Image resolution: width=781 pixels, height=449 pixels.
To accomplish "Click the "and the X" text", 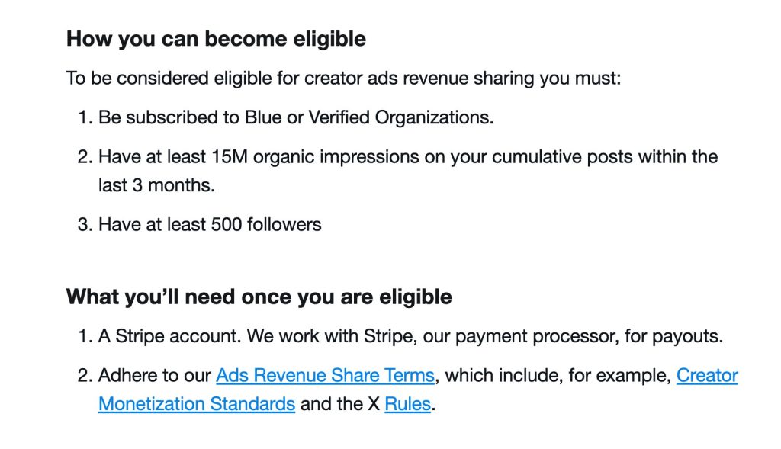I will pyautogui.click(x=340, y=404).
